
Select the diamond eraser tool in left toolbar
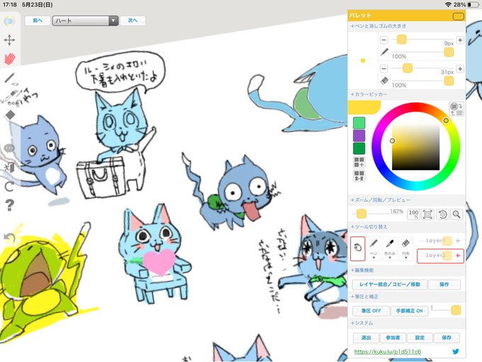[x=10, y=115]
